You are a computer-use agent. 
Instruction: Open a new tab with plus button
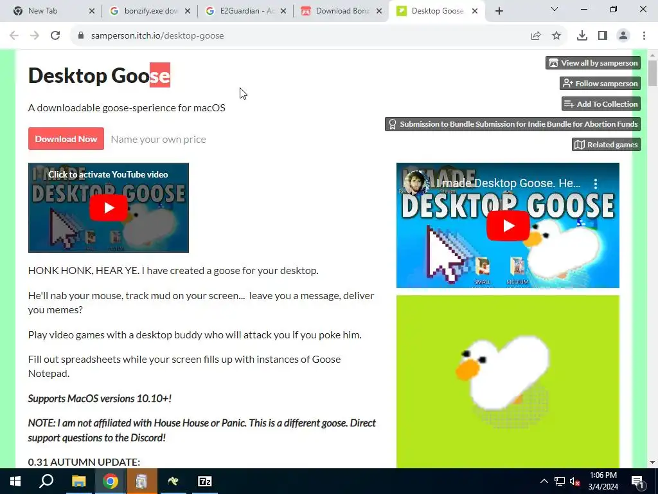pos(499,11)
